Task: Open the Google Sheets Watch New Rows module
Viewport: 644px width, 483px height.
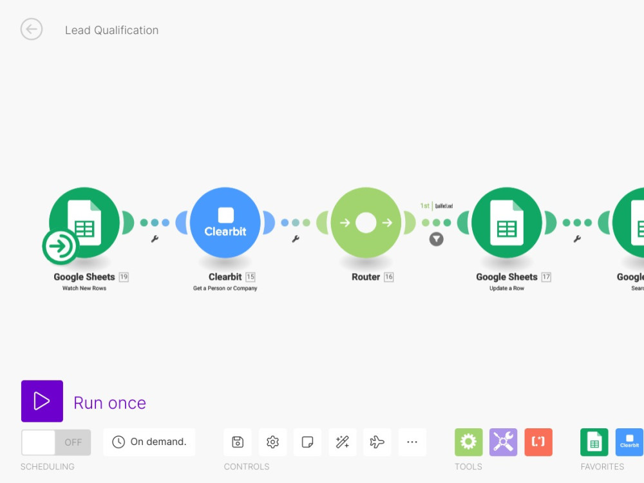Action: [84, 223]
